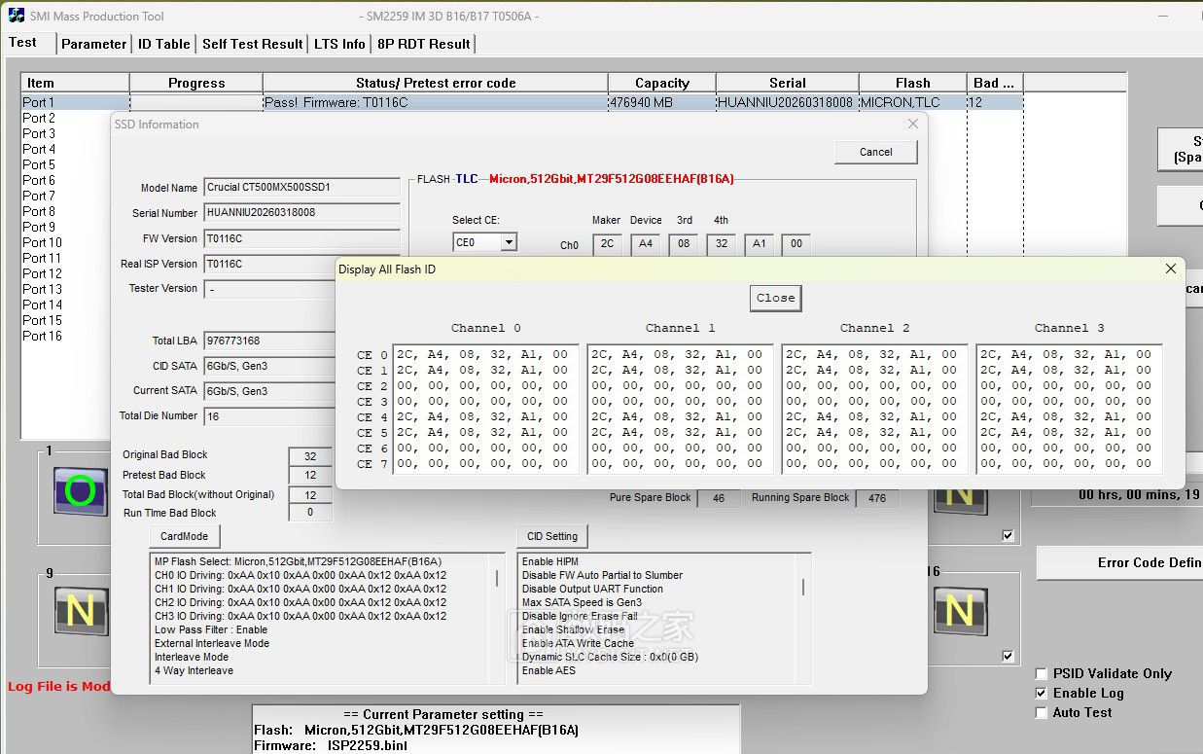Screen dimensions: 1203x754
Task: Close the SSD Information dialog with its X
Action: 912,124
